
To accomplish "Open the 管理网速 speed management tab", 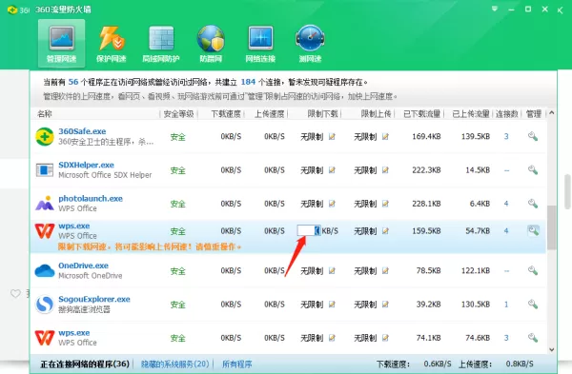I will [61, 44].
